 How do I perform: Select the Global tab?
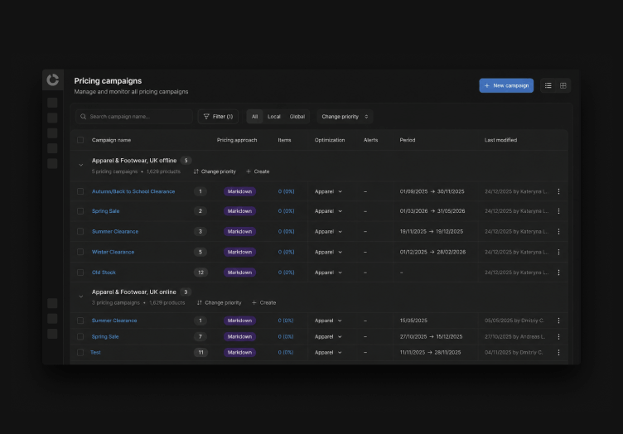pyautogui.click(x=297, y=116)
